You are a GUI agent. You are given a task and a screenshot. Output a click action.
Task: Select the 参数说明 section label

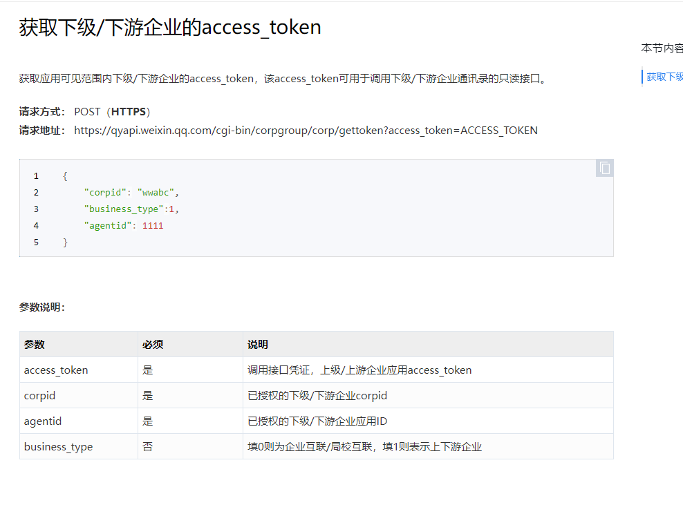click(40, 307)
